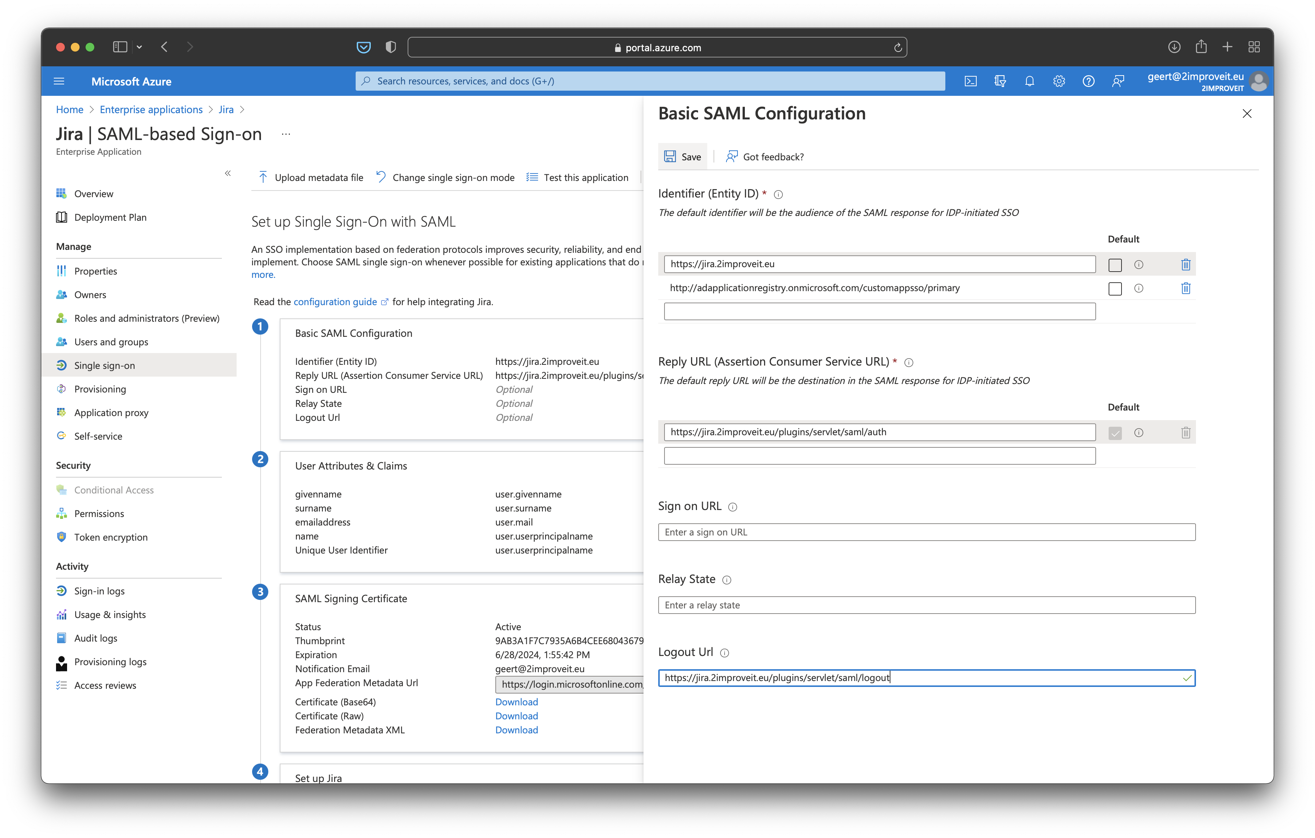Click the Safari sidebar toggle icon
Viewport: 1315px width, 838px height.
click(120, 47)
